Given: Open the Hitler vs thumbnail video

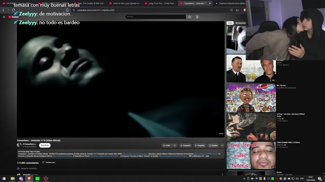Looking at the screenshot, I should pyautogui.click(x=251, y=69).
